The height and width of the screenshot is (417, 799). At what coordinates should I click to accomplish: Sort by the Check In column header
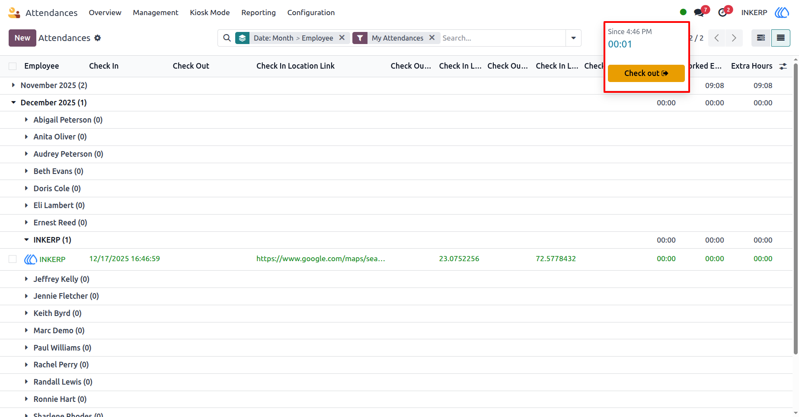tap(104, 66)
